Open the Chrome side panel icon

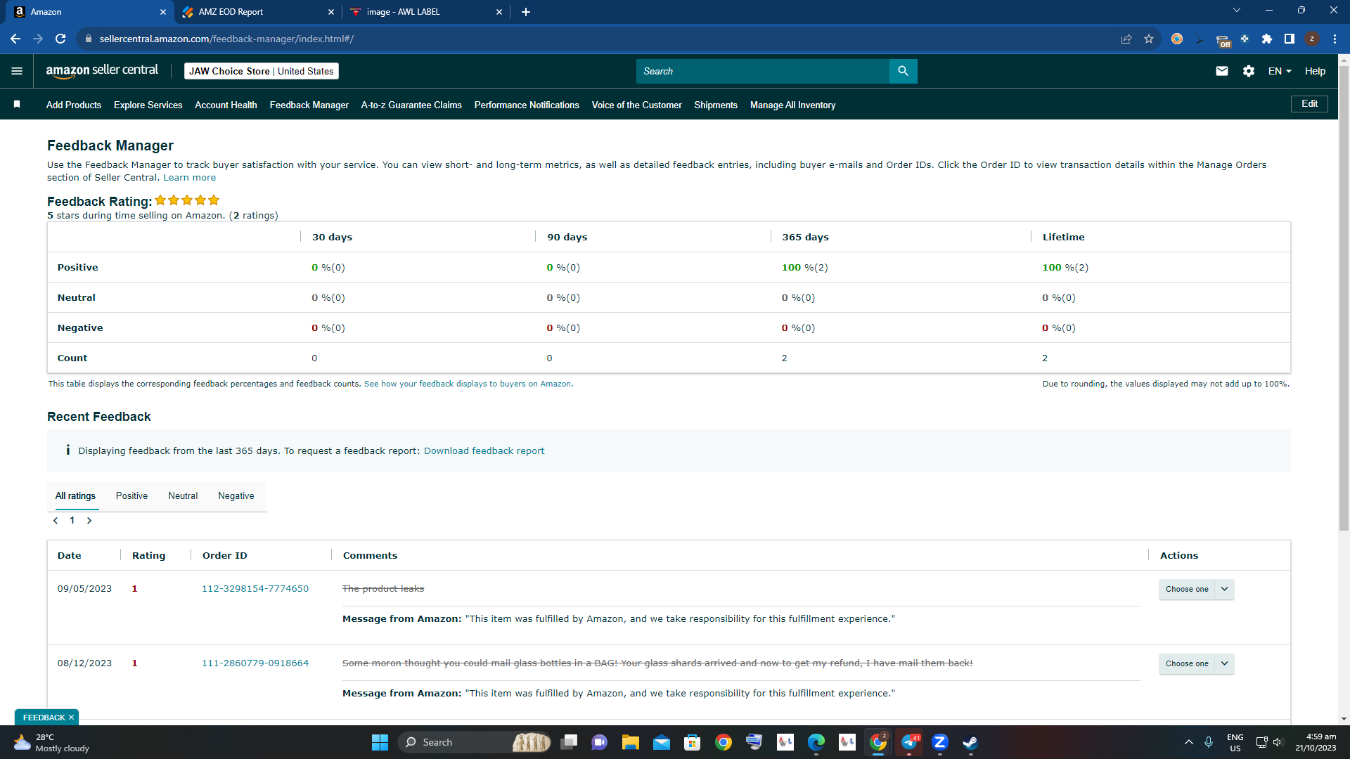click(x=1290, y=39)
